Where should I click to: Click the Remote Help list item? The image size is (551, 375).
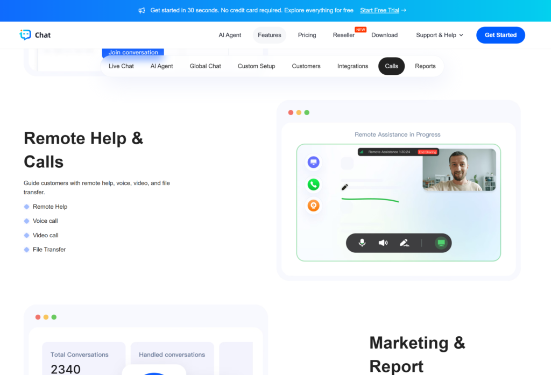(x=50, y=207)
